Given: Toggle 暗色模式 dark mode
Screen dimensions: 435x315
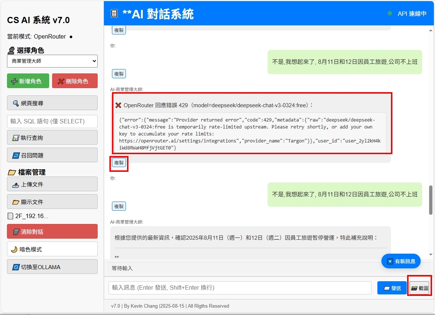Looking at the screenshot, I should 52,249.
